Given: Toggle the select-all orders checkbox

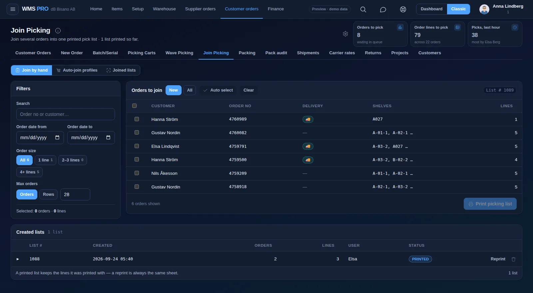Looking at the screenshot, I should coord(135,106).
